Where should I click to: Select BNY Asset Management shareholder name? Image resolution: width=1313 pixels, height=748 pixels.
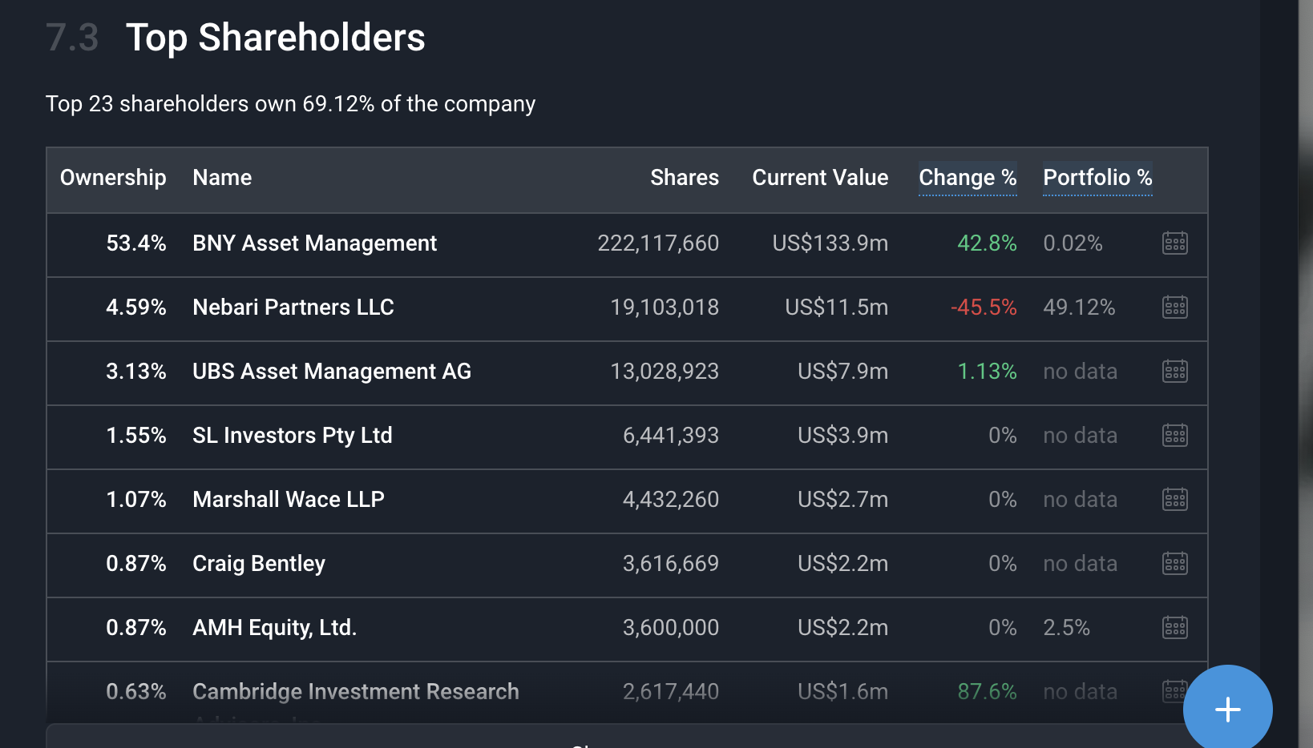tap(314, 243)
